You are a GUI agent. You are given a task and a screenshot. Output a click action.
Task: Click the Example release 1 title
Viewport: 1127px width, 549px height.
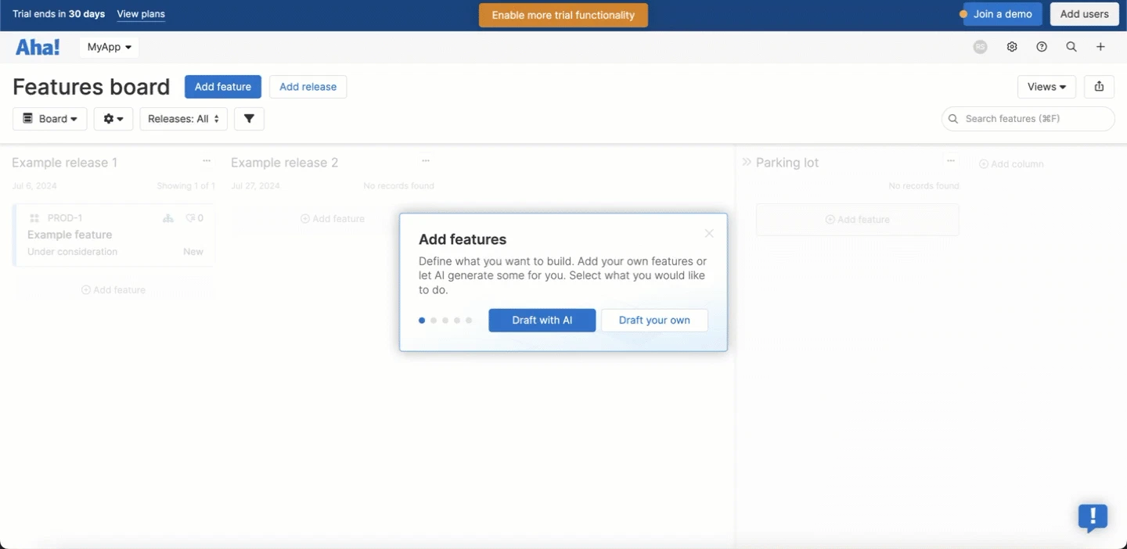(65, 163)
